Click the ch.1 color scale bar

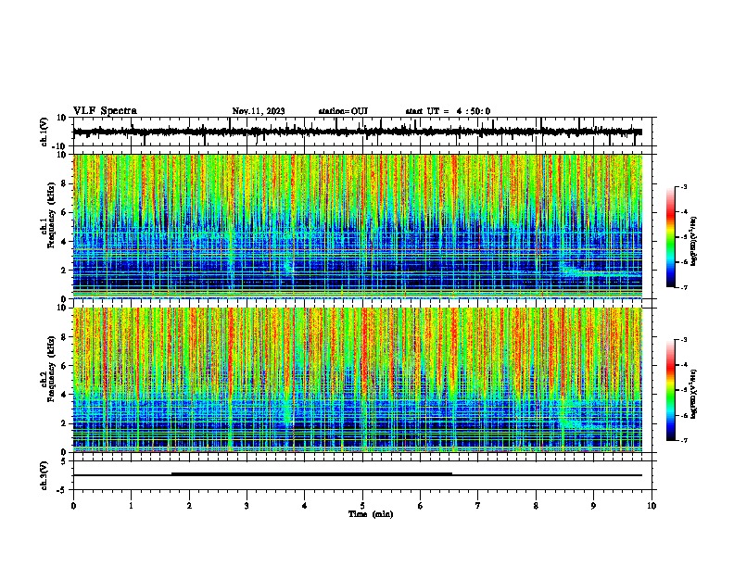tap(671, 237)
